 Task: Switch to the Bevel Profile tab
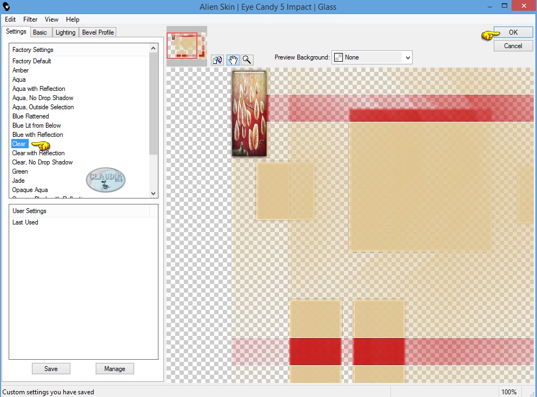[98, 32]
